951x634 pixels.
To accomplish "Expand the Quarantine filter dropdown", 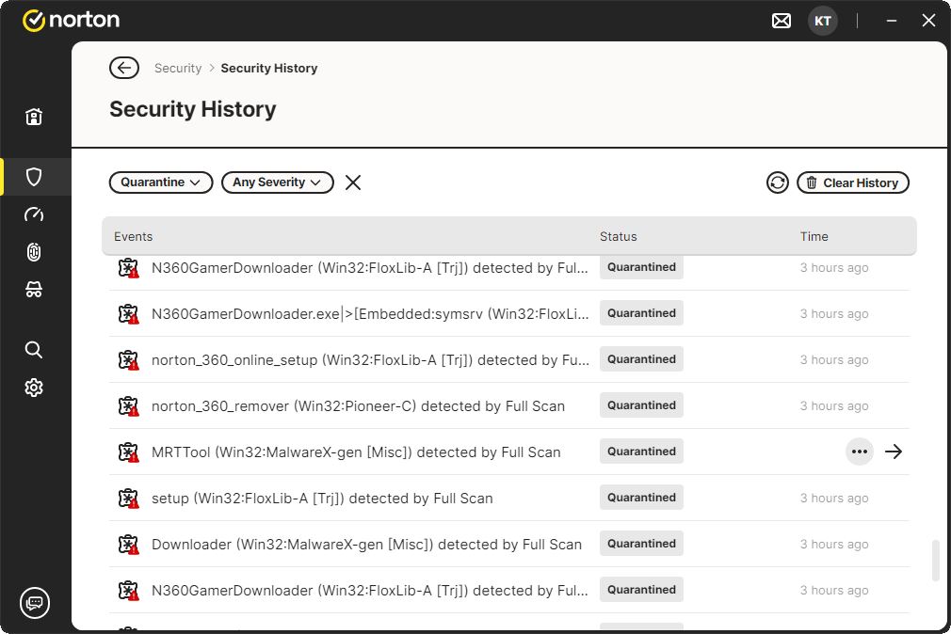I will (x=161, y=182).
